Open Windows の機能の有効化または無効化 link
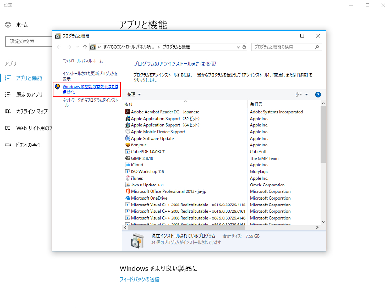The height and width of the screenshot is (308, 391). tap(90, 89)
